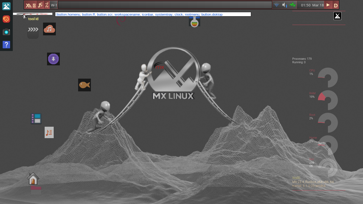Open the purple download arrow desktop icon
Screen dimensions: 363x204
pyautogui.click(x=53, y=59)
